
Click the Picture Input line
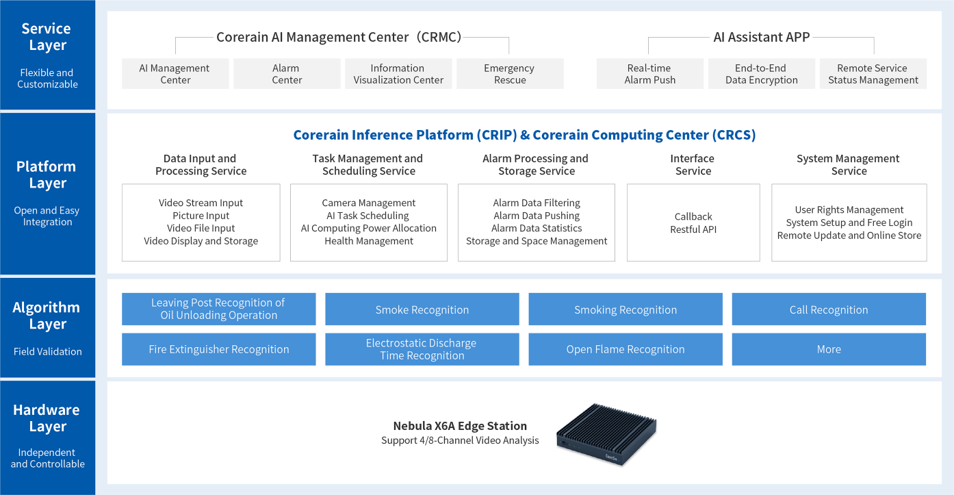pyautogui.click(x=201, y=216)
